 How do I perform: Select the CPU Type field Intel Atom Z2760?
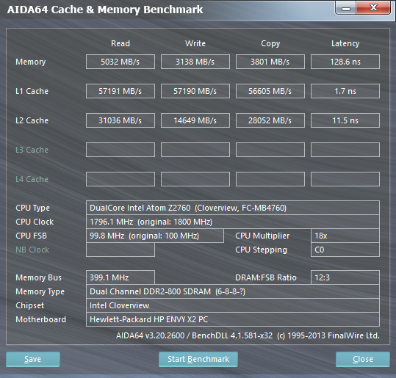point(233,208)
